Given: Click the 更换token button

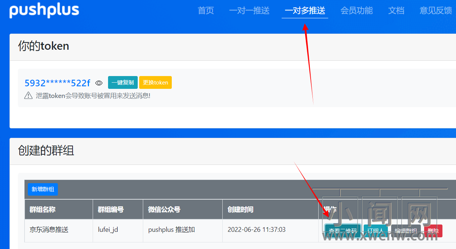Looking at the screenshot, I should tap(155, 83).
